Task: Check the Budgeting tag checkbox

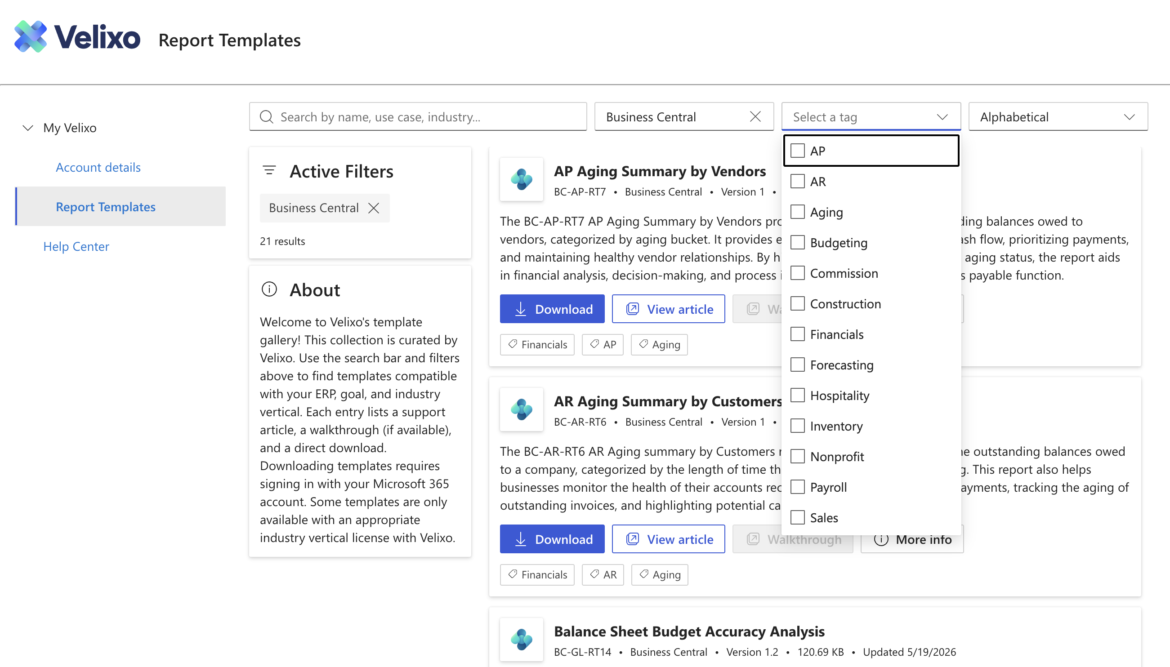Action: [x=797, y=242]
